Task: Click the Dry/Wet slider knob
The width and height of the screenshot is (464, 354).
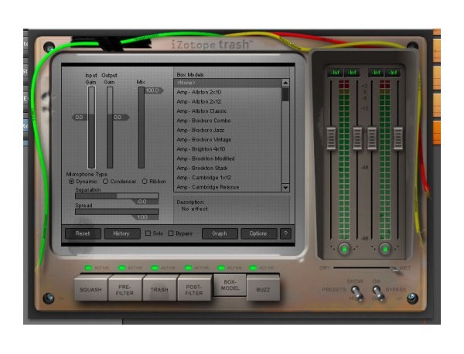Action: [x=395, y=268]
